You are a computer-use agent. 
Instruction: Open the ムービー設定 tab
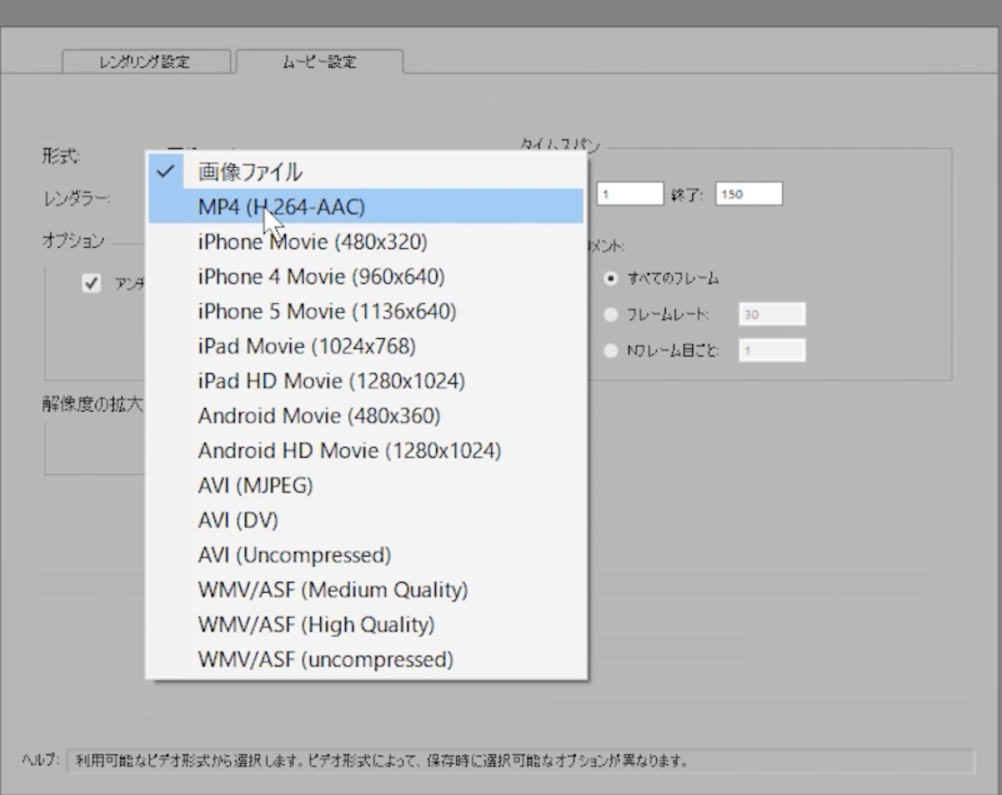(x=319, y=62)
